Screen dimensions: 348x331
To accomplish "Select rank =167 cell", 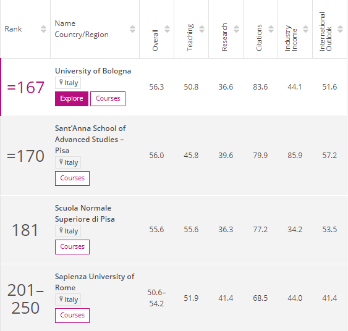I will [25, 87].
